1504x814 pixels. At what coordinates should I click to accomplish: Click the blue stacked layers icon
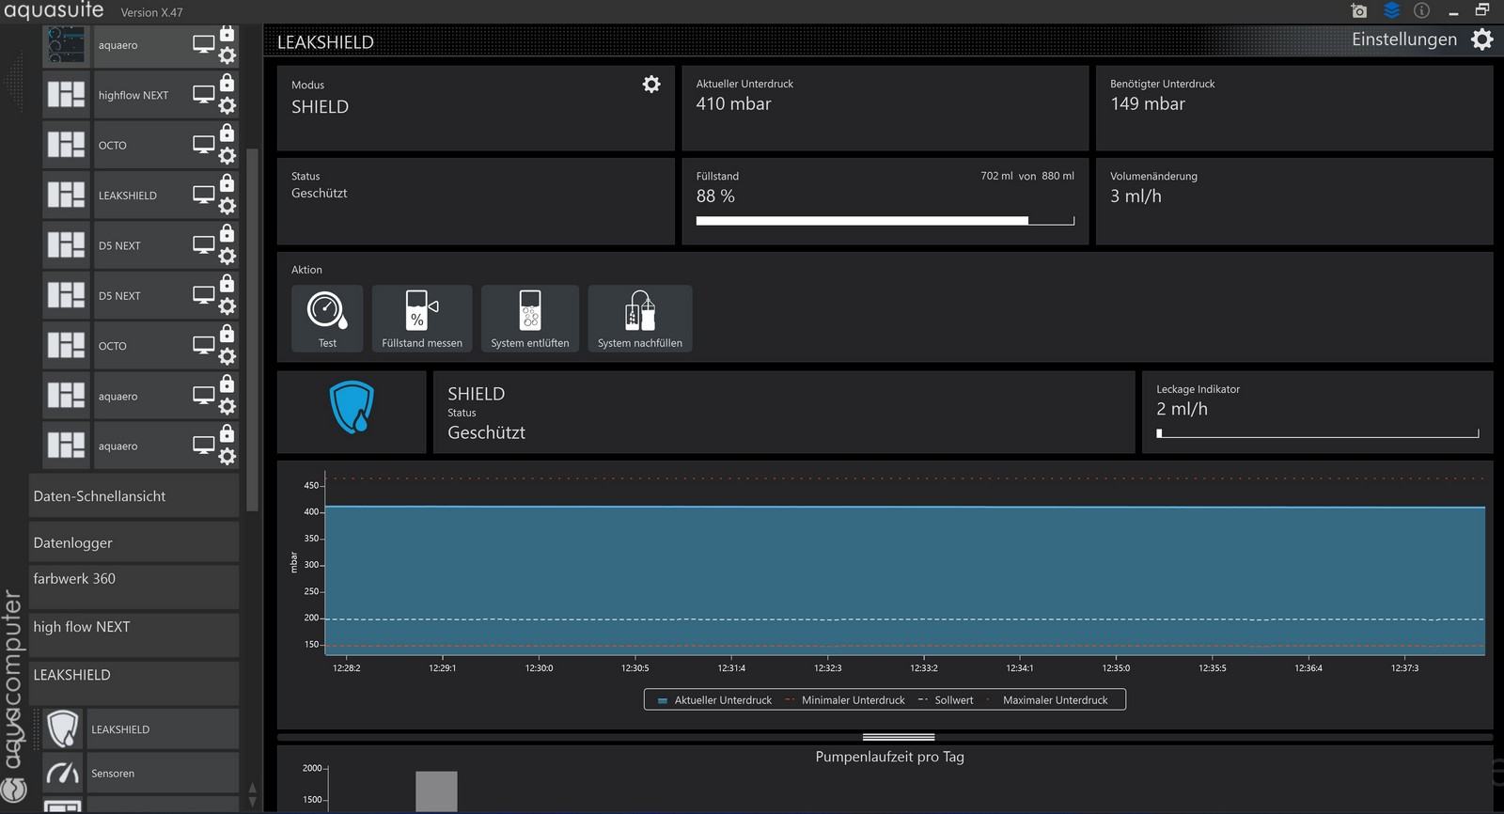[1392, 10]
